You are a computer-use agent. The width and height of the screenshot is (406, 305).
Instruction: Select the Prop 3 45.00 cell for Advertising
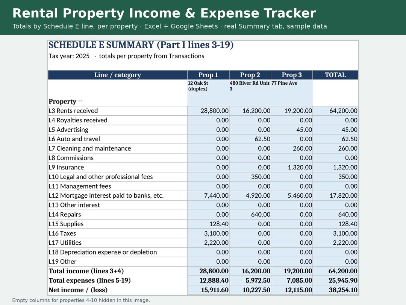pyautogui.click(x=292, y=130)
